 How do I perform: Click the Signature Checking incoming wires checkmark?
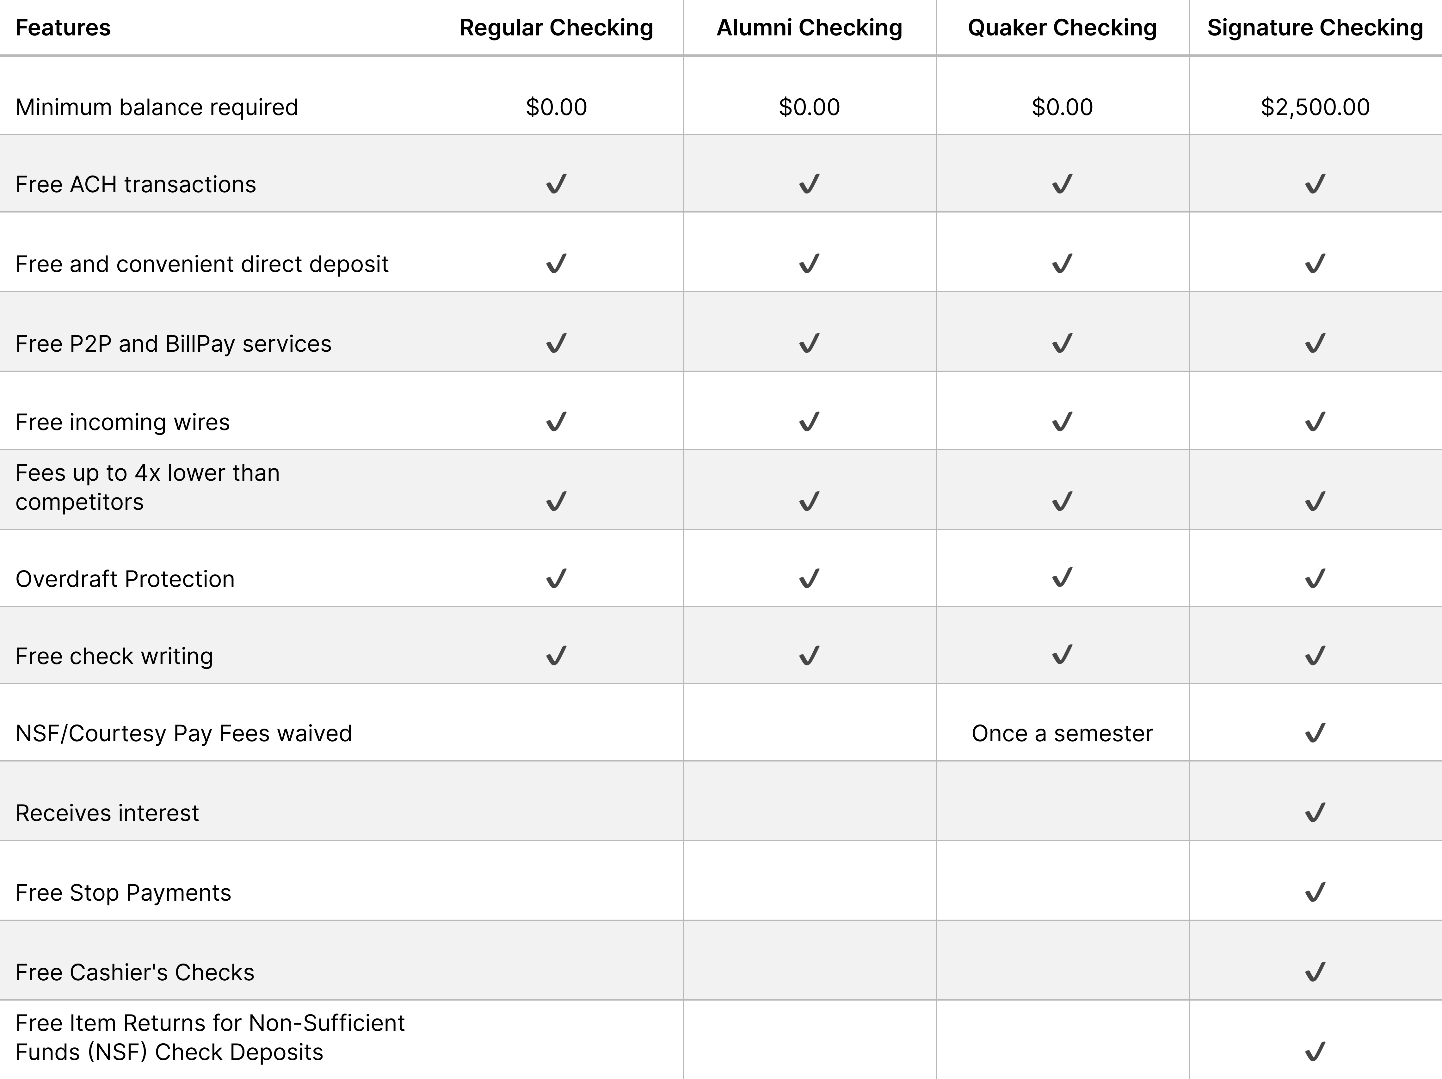pos(1315,422)
